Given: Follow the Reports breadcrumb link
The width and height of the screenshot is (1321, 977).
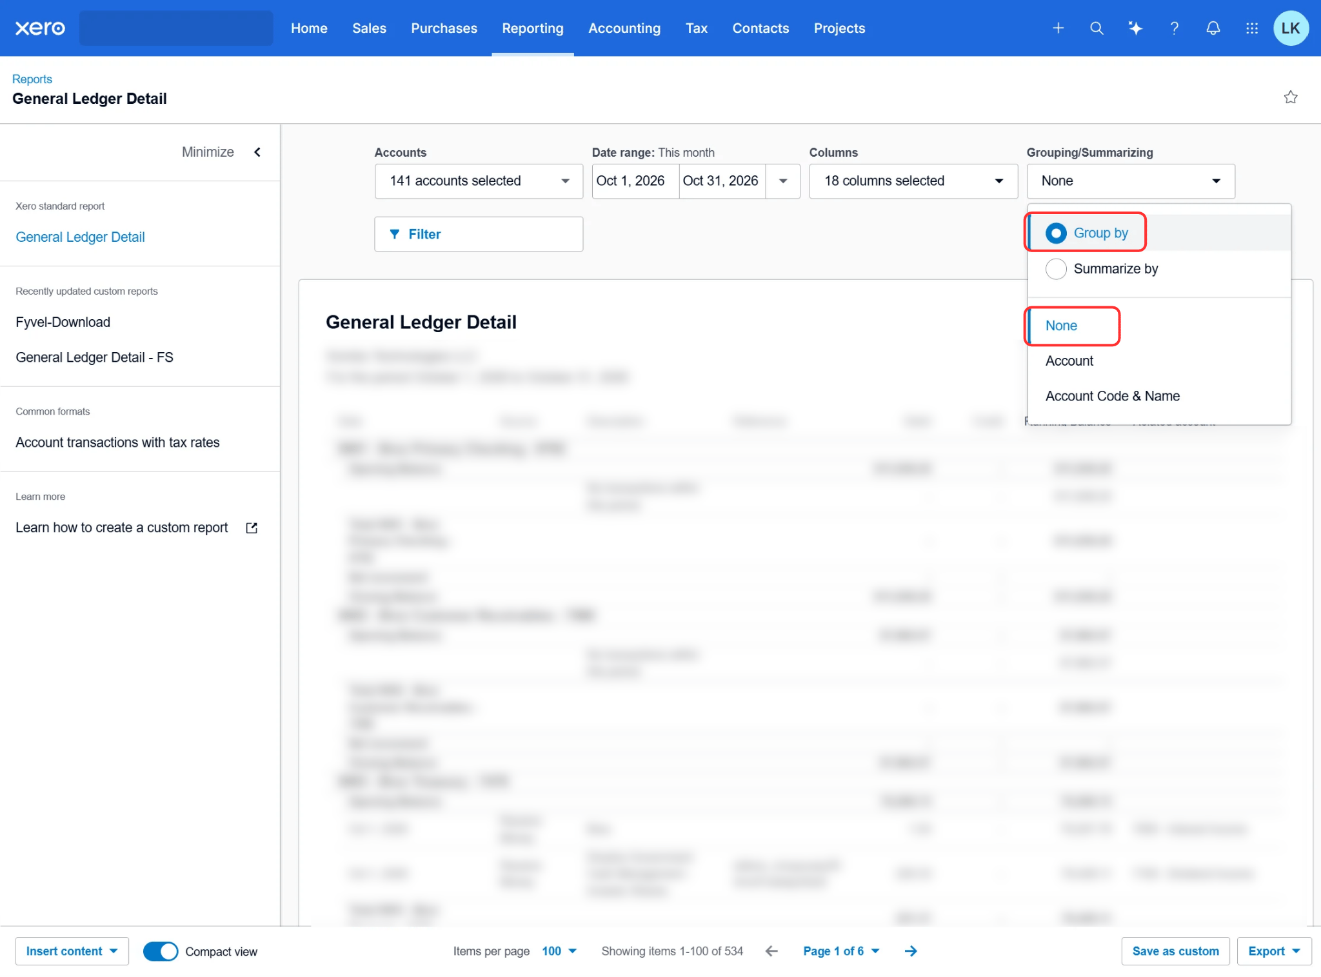Looking at the screenshot, I should 32,79.
